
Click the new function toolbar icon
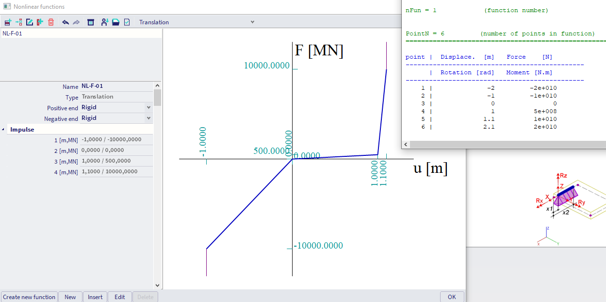(8, 22)
